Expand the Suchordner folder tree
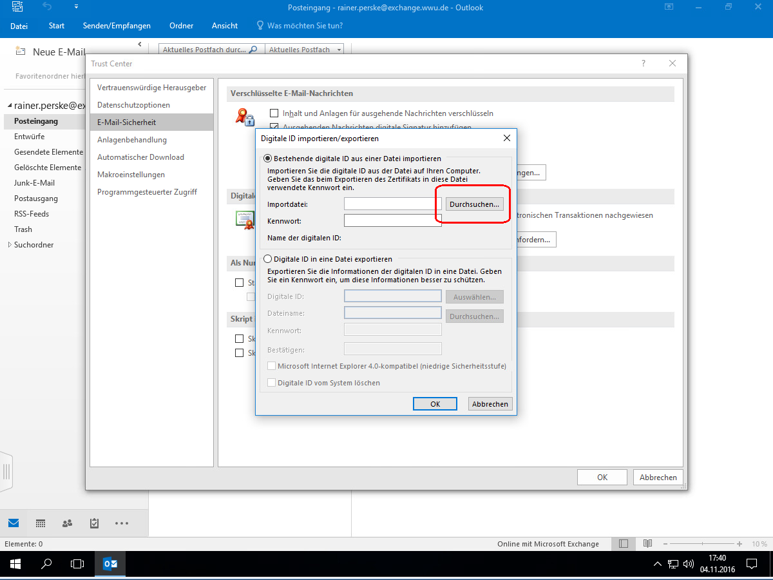The height and width of the screenshot is (580, 773). point(9,245)
